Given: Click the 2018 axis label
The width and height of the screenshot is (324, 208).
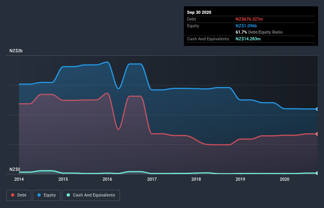Looking at the screenshot, I should 196,179.
